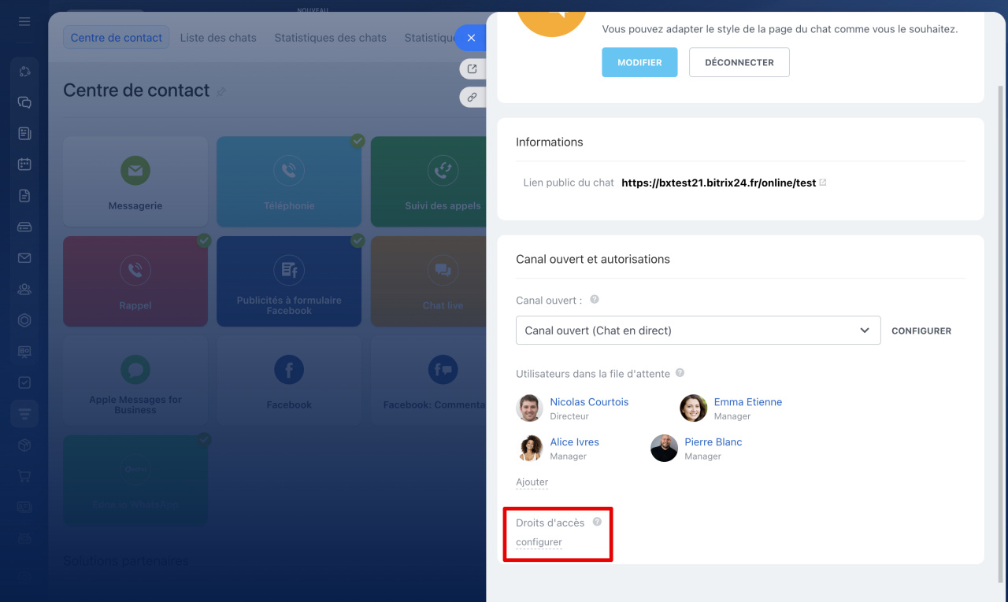Open Statistiques des chats tab

[330, 38]
